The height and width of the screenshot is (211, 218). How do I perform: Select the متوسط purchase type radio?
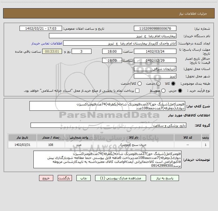163,91
